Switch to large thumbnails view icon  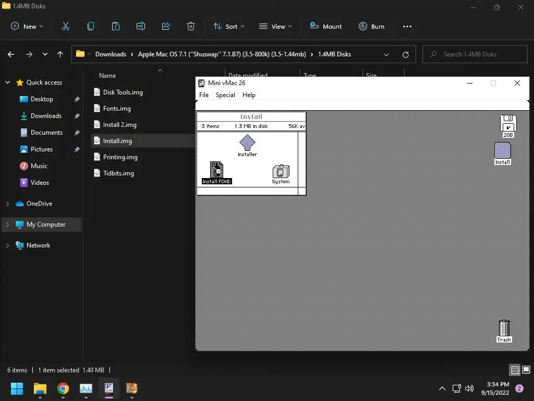(x=526, y=370)
